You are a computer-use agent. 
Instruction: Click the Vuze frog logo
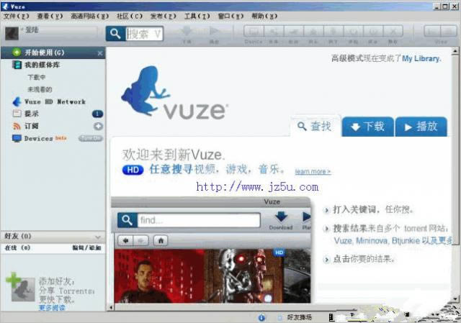(x=174, y=93)
